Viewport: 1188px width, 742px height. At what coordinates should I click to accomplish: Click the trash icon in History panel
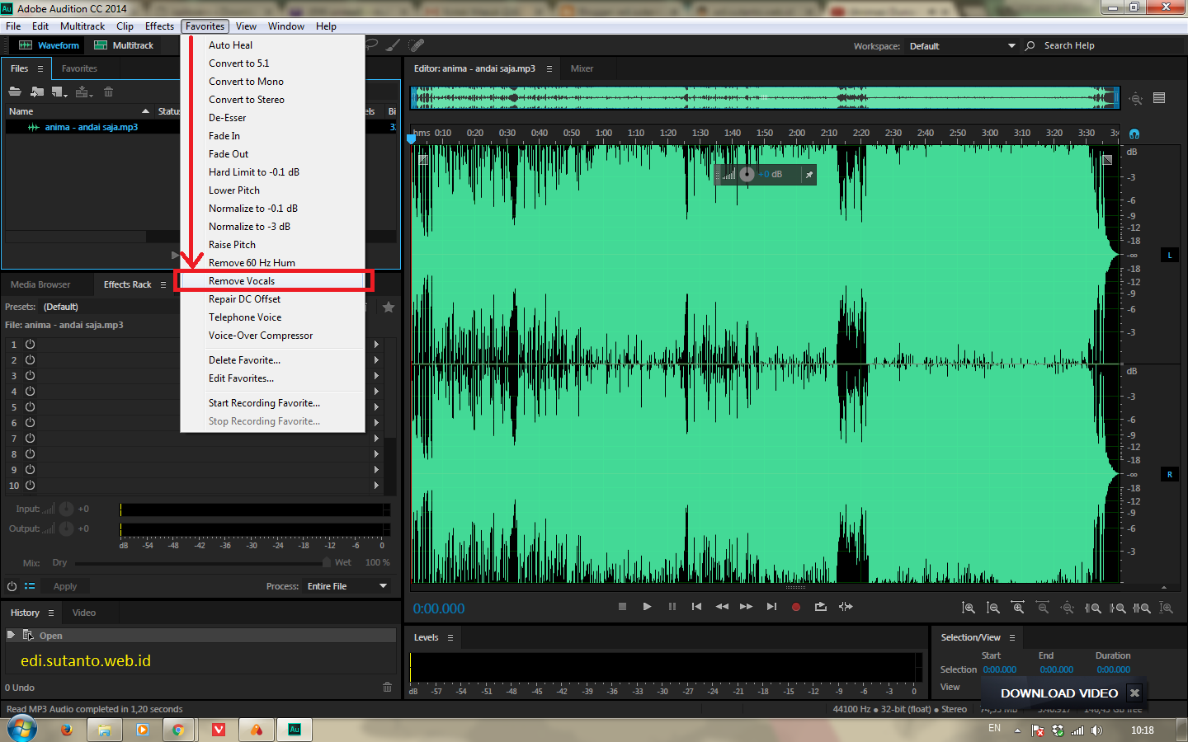coord(387,687)
